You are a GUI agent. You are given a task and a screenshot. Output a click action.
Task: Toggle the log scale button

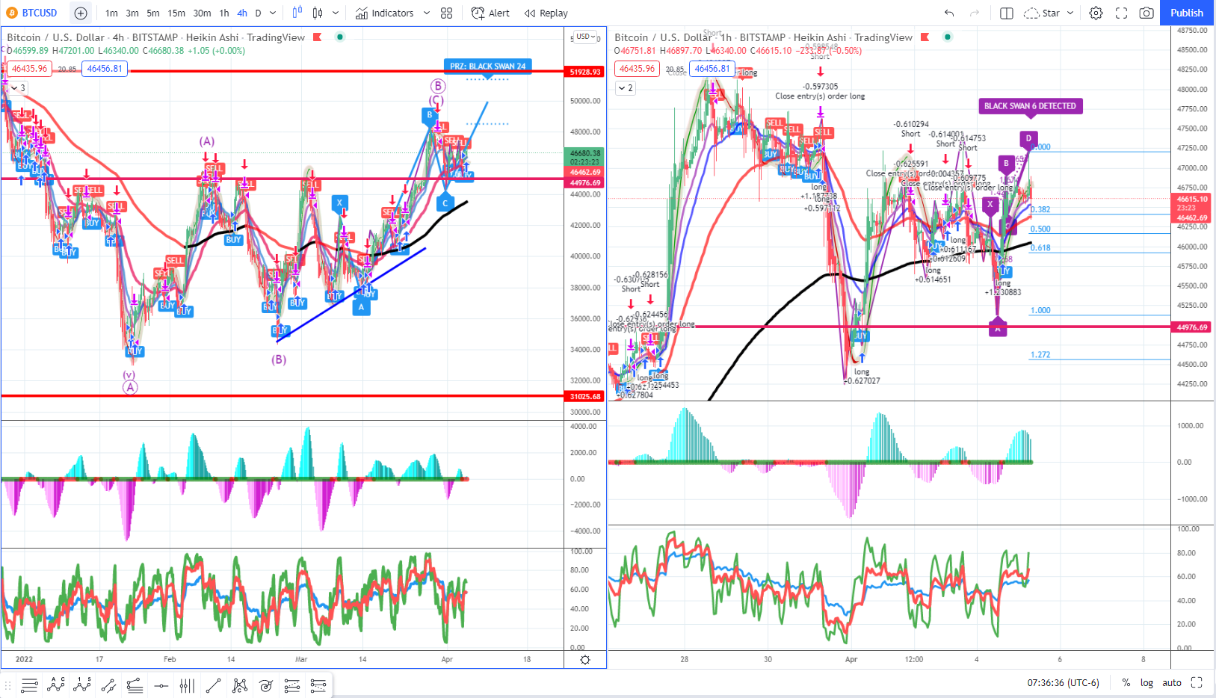[x=1146, y=682]
